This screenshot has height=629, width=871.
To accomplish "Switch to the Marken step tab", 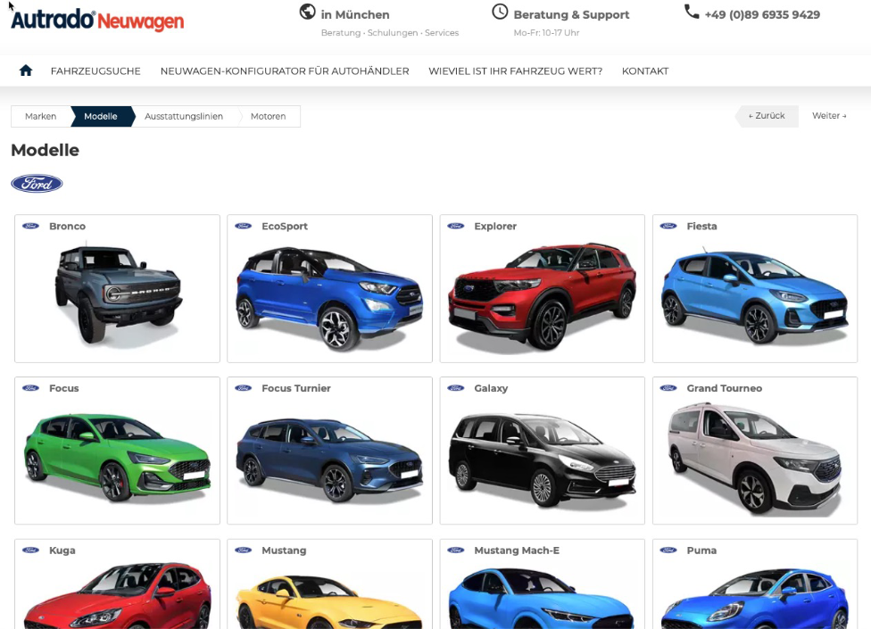I will 40,117.
